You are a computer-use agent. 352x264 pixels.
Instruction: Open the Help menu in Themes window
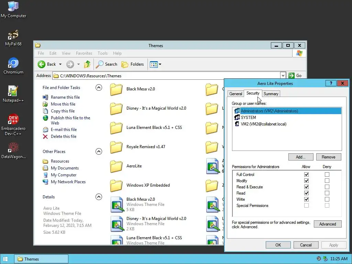pyautogui.click(x=117, y=53)
